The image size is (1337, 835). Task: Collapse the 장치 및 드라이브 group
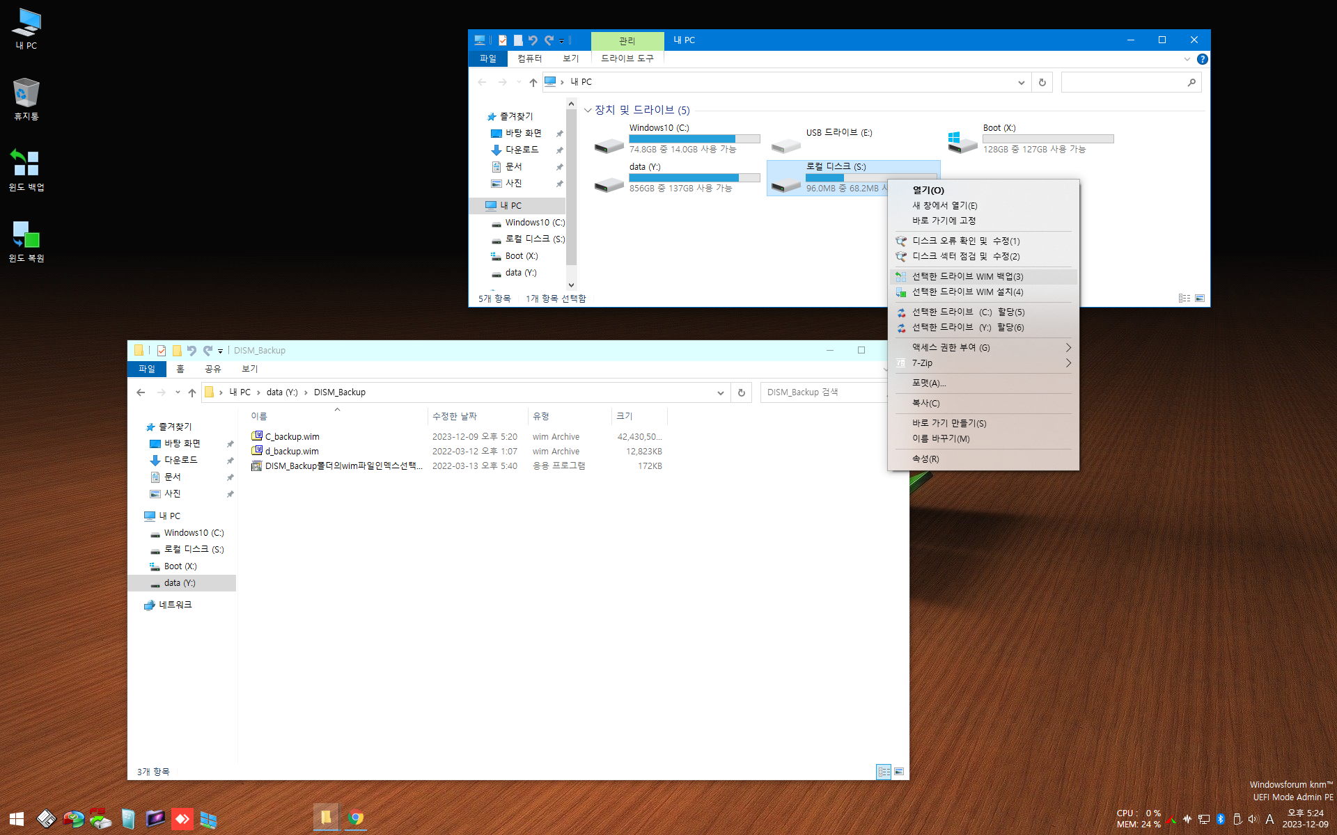pos(588,110)
